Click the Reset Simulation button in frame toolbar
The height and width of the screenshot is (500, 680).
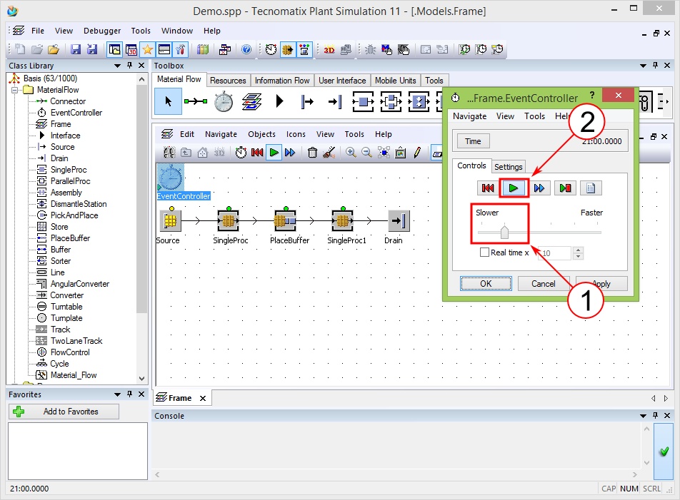[257, 153]
